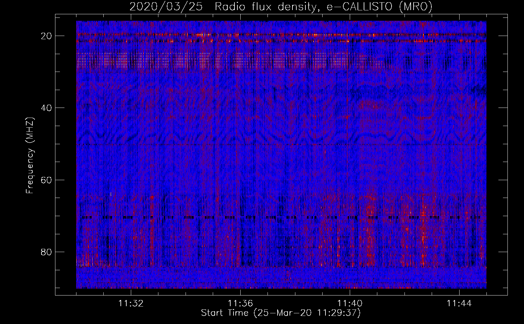Click the frequency tick label 80
The width and height of the screenshot is (524, 324).
tap(47, 252)
